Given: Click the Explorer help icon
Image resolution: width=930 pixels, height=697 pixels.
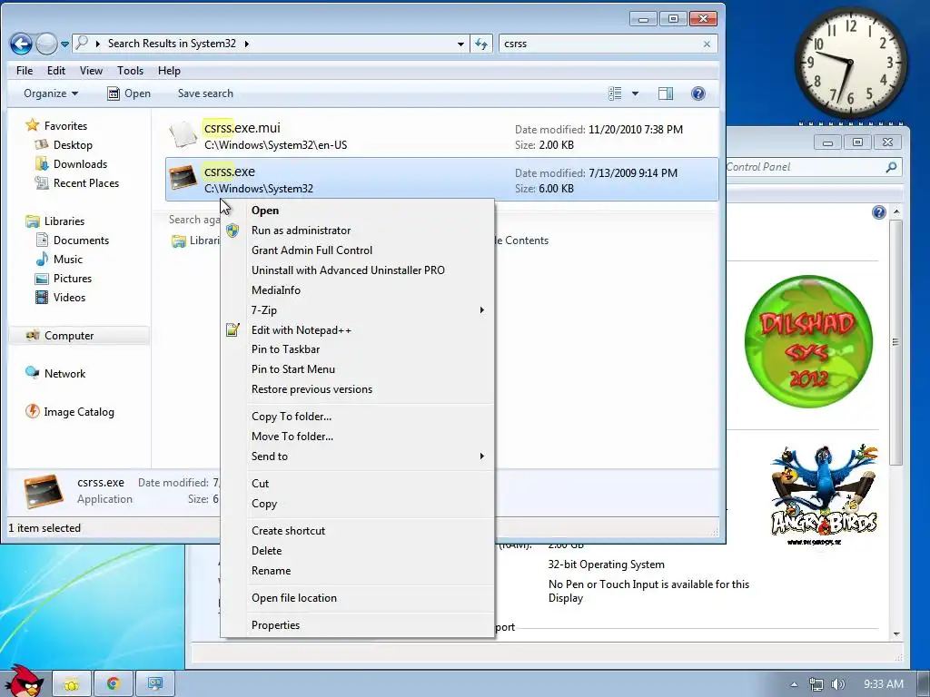Looking at the screenshot, I should pos(698,93).
